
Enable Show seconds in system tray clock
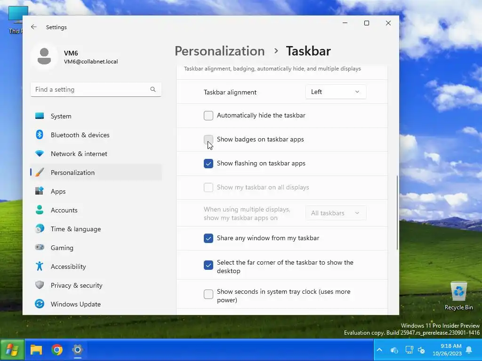point(209,294)
